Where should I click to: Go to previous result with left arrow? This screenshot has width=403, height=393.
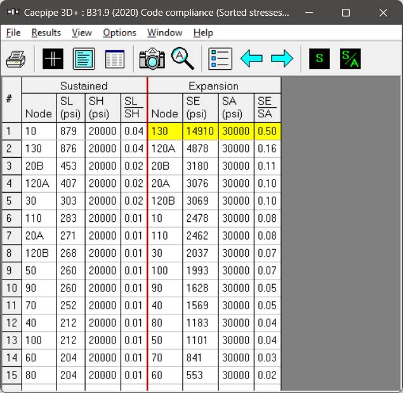tap(251, 59)
